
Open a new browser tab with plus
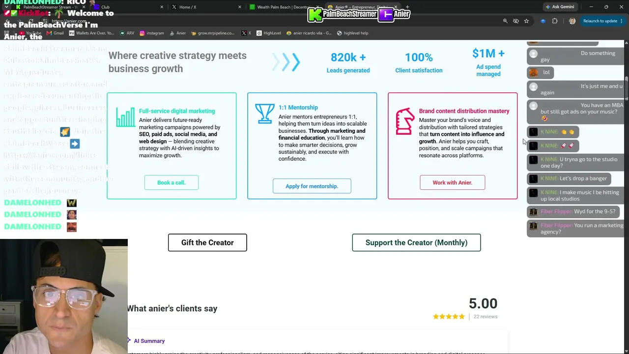click(407, 7)
